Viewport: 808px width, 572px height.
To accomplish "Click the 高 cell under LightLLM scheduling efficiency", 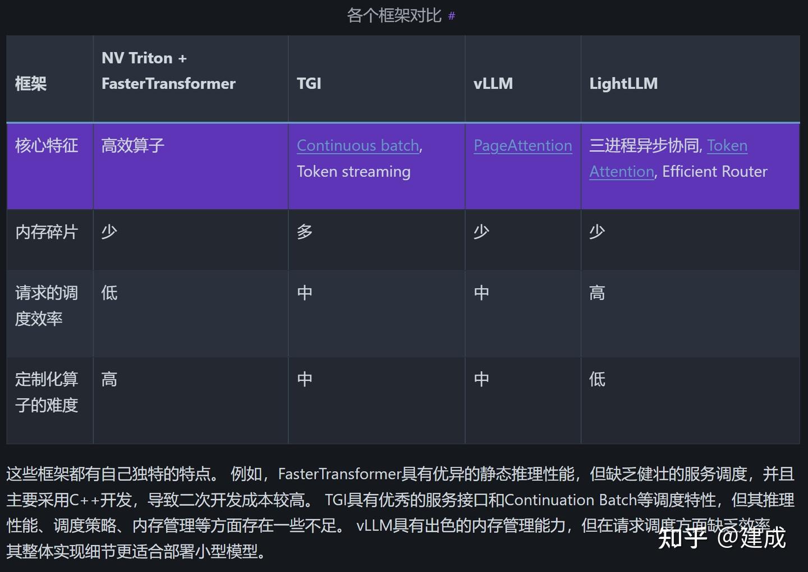I will tap(596, 292).
